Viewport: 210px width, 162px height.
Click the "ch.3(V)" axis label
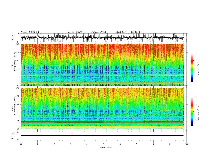[x=13, y=136]
